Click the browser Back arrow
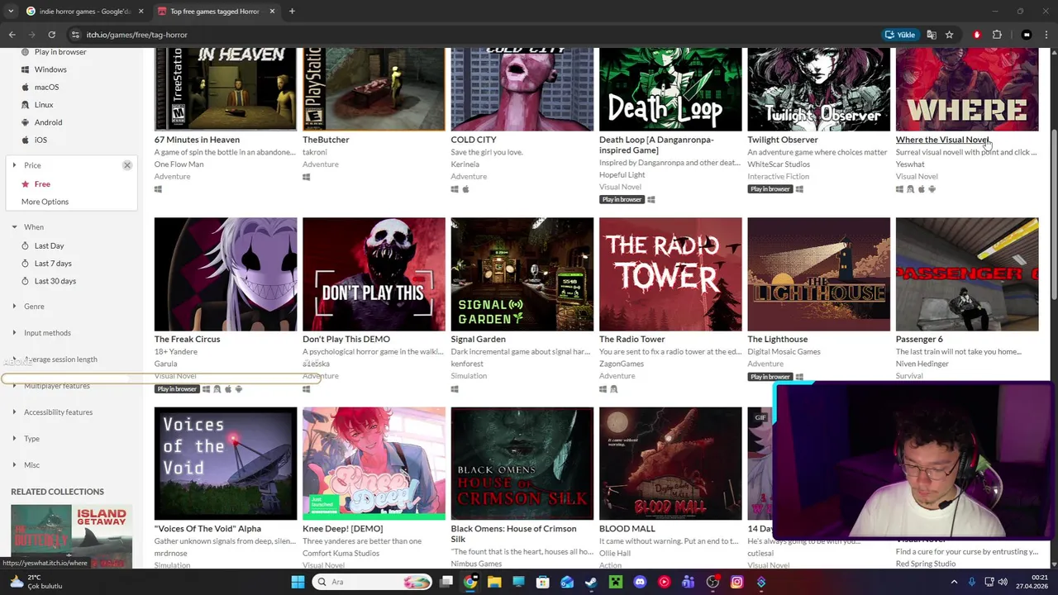This screenshot has height=595, width=1058. pyautogui.click(x=12, y=35)
